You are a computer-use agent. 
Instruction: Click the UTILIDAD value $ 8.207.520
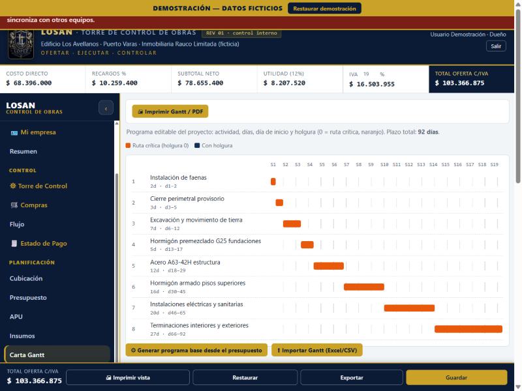point(284,83)
